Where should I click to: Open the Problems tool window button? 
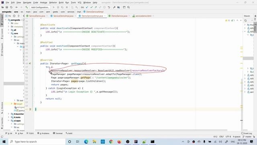[x=43, y=133]
